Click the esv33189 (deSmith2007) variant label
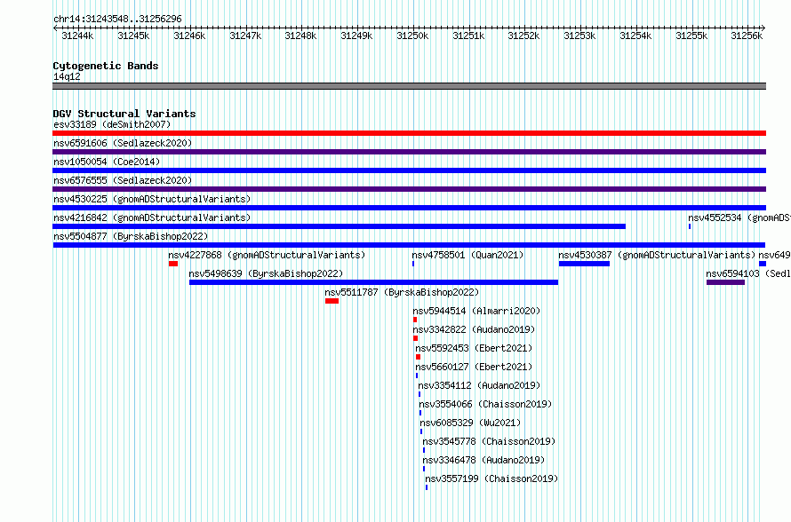 pyautogui.click(x=112, y=124)
